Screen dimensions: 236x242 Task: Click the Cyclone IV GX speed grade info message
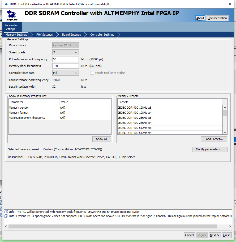coord(121,216)
